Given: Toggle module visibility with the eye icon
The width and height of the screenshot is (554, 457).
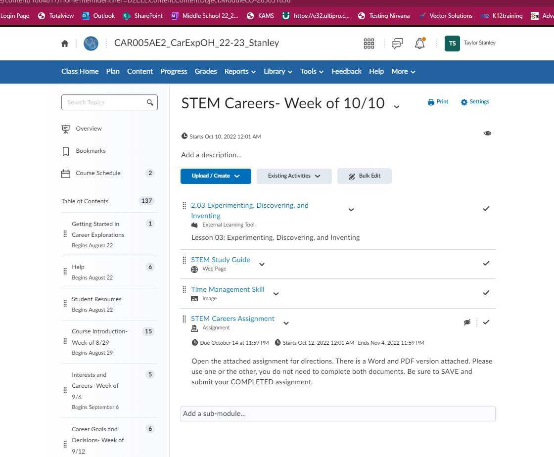Looking at the screenshot, I should pyautogui.click(x=488, y=133).
